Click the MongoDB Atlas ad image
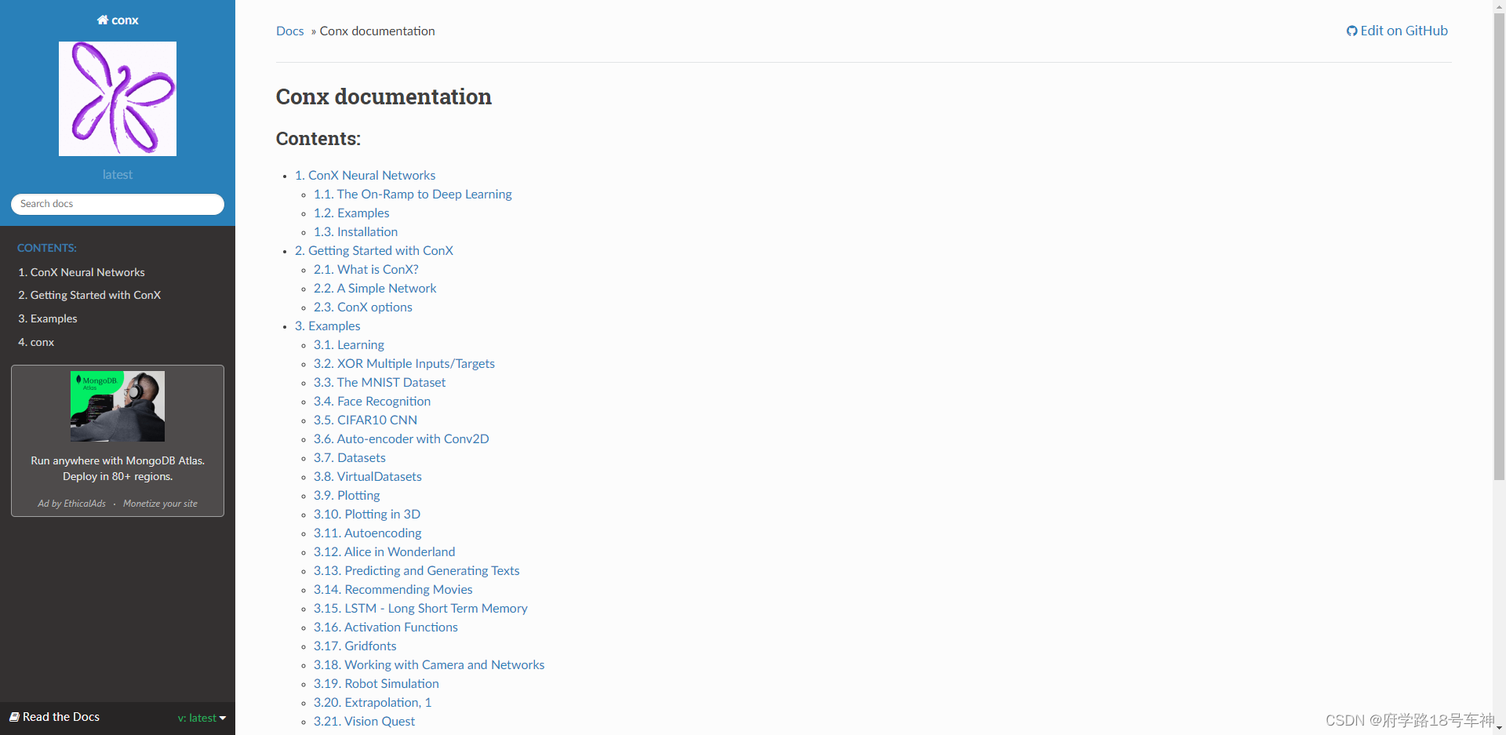 tap(118, 406)
